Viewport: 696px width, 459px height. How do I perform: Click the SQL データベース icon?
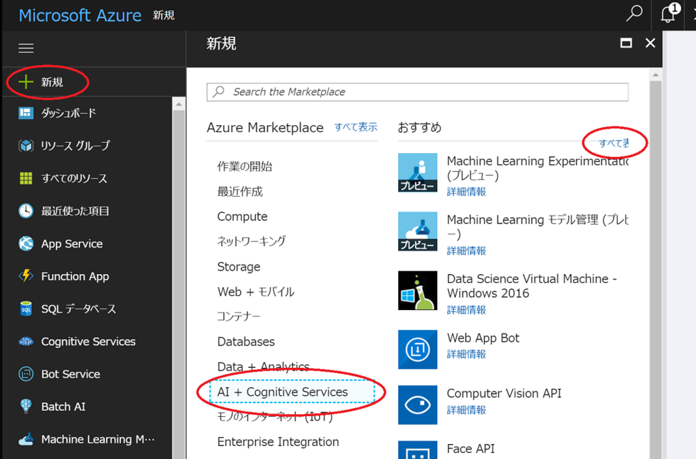[x=26, y=309]
